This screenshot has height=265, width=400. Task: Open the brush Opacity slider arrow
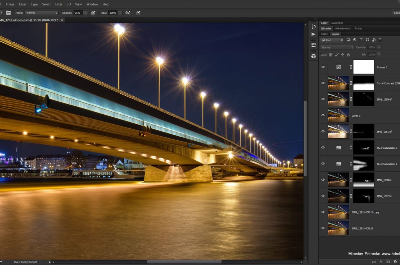85,13
